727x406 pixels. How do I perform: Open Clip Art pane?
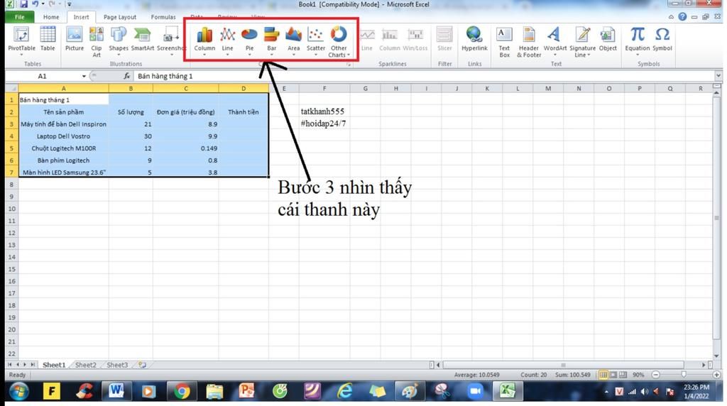[97, 42]
